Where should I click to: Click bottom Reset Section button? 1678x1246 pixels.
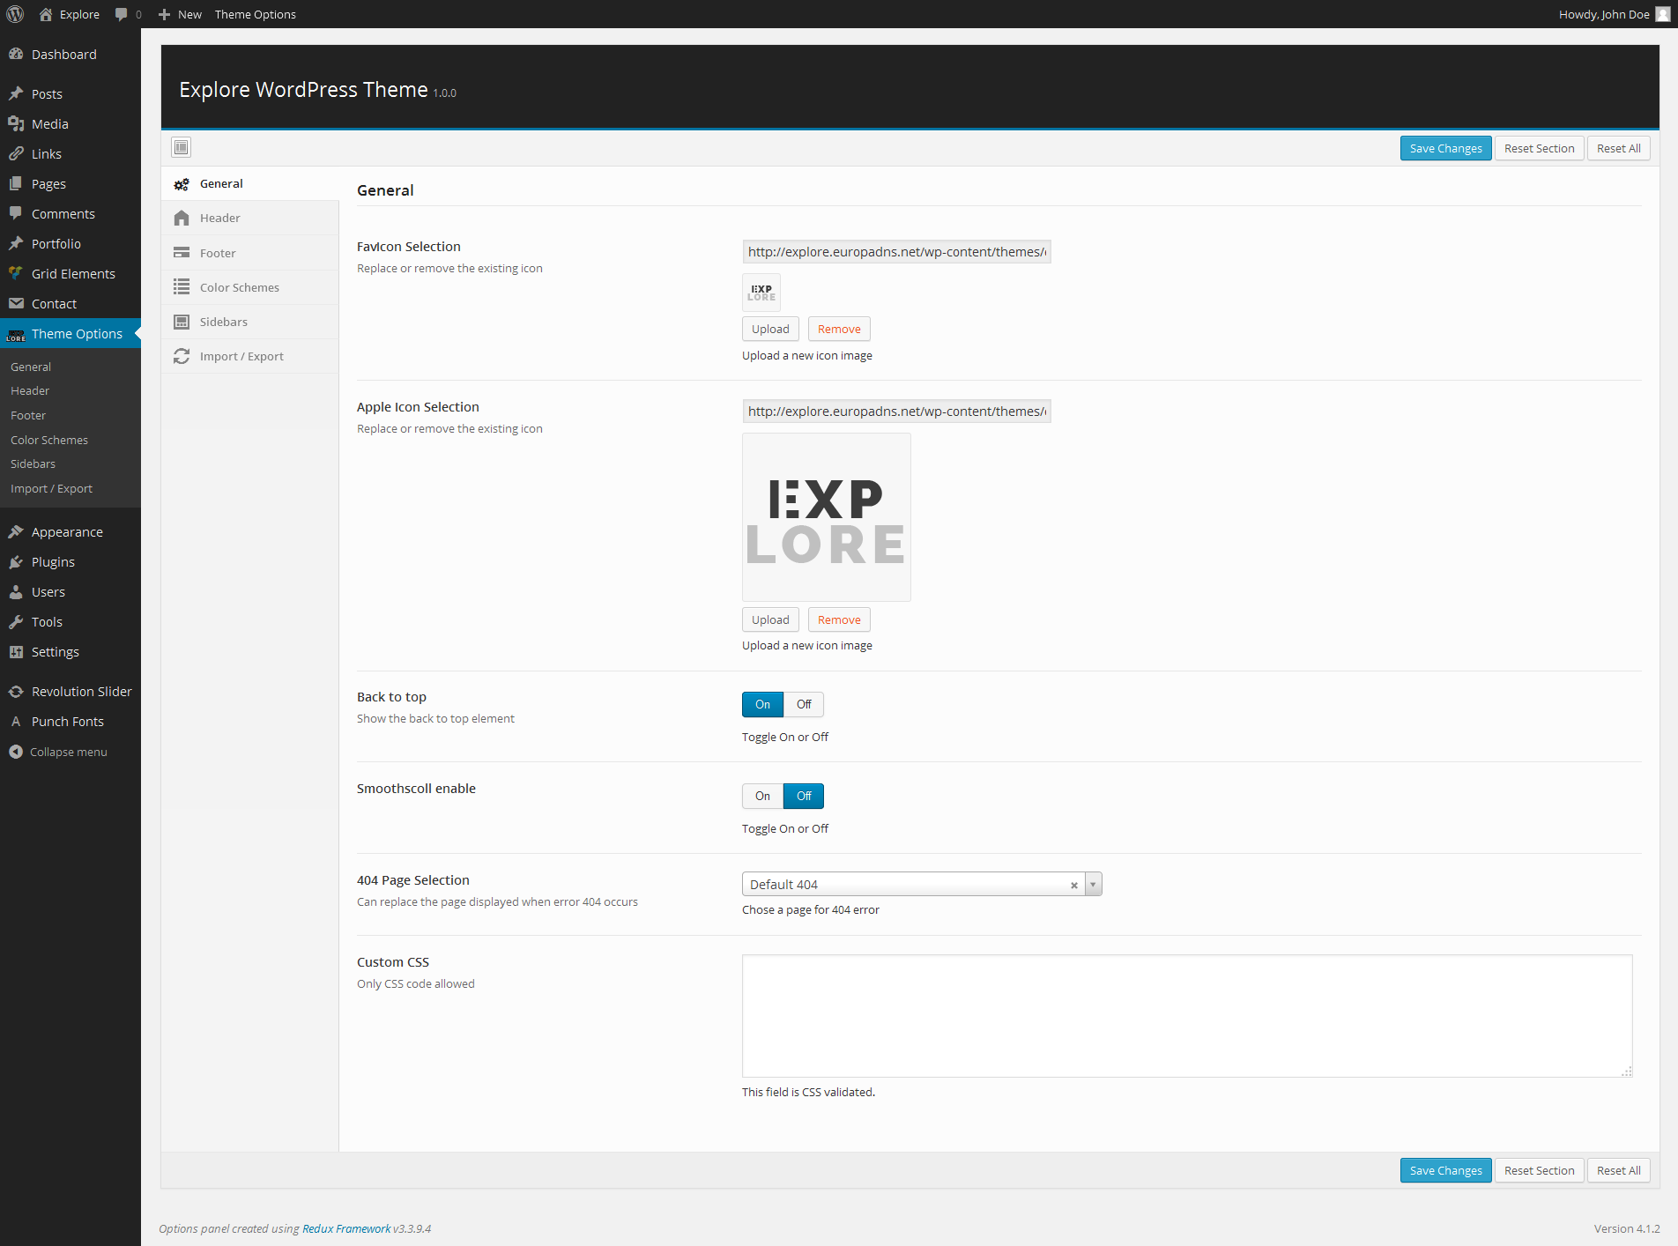[x=1539, y=1170]
